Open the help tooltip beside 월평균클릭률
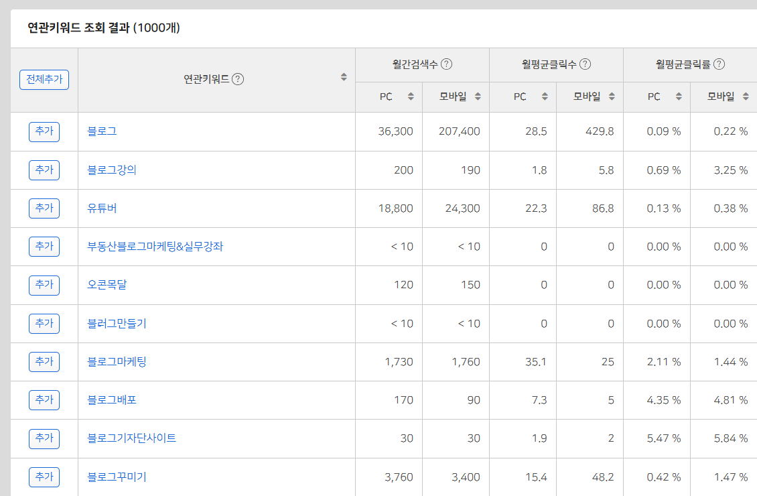 click(719, 64)
